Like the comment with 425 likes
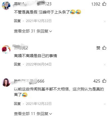Screen dimensions: 112x117 point(104,81)
